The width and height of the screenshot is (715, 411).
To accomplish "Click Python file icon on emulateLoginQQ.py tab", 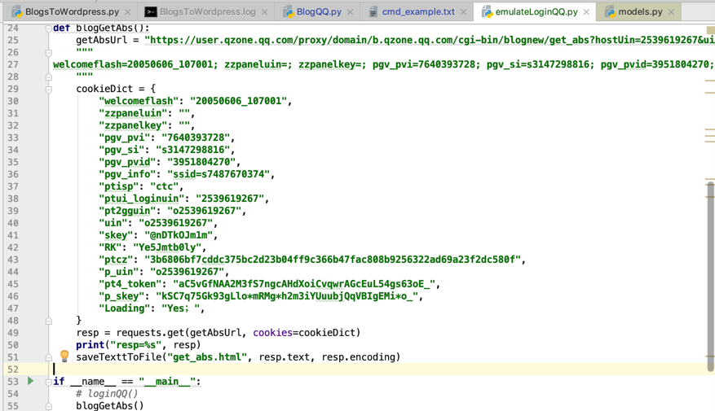I will 487,12.
